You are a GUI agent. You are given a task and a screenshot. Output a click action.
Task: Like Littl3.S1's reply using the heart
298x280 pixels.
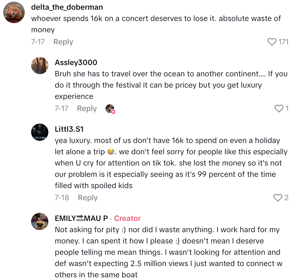coord(278,198)
